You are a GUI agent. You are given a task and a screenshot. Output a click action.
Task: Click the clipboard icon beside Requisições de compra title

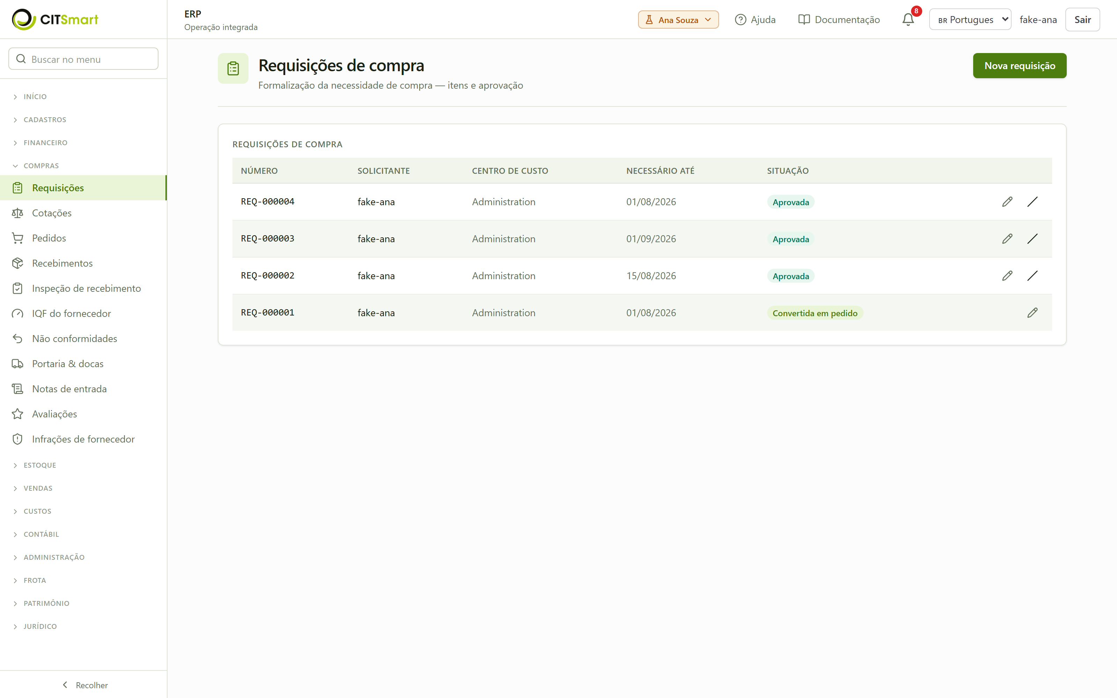(233, 68)
